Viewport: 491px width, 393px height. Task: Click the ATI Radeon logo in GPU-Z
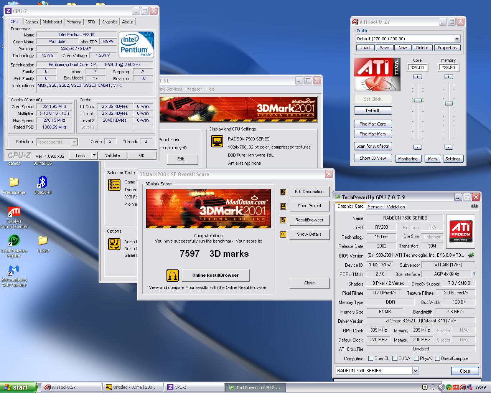point(461,231)
